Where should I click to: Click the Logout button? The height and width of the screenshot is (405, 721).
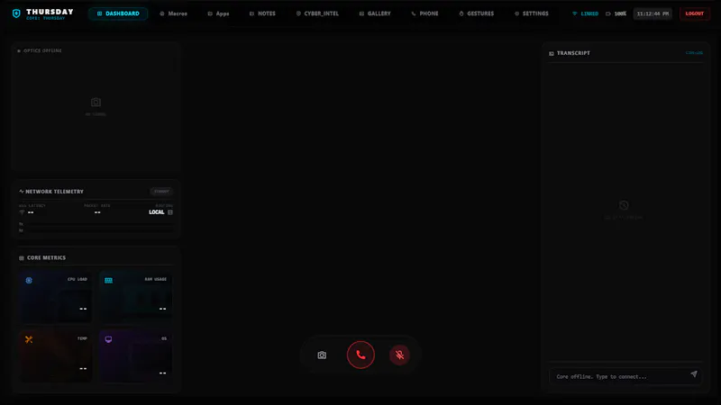(x=694, y=13)
